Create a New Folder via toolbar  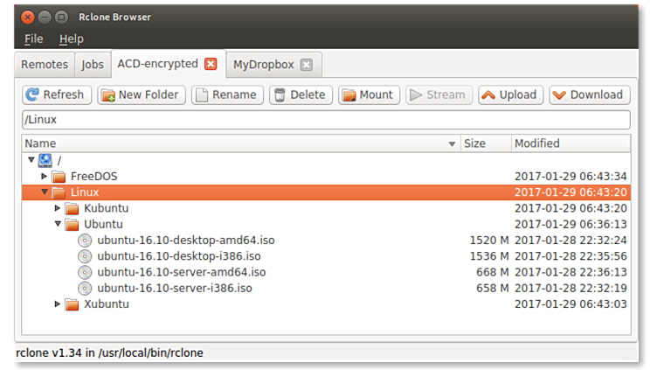pyautogui.click(x=107, y=94)
